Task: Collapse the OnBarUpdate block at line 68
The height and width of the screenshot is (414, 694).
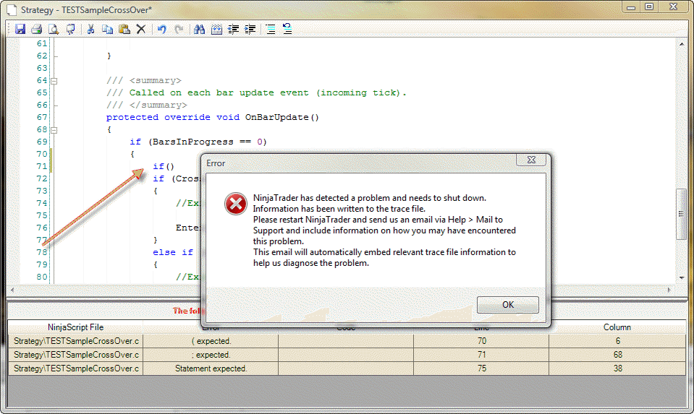Action: pyautogui.click(x=54, y=130)
